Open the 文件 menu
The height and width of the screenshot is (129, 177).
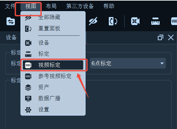[10, 6]
